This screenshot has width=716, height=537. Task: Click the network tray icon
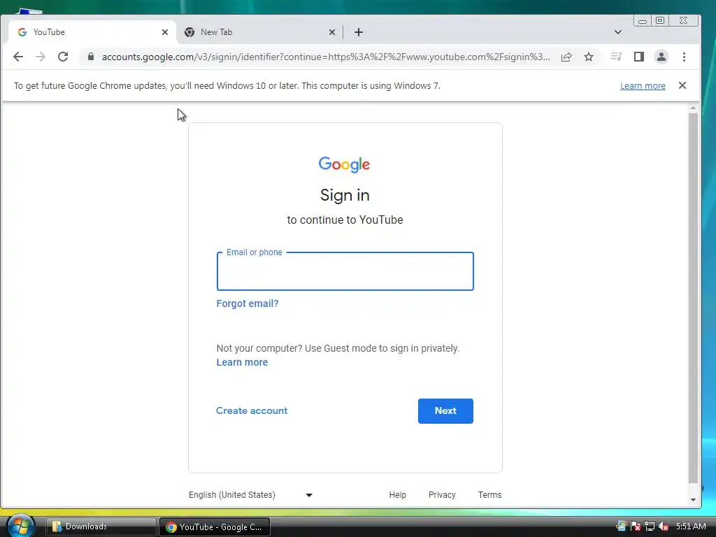[x=650, y=527]
